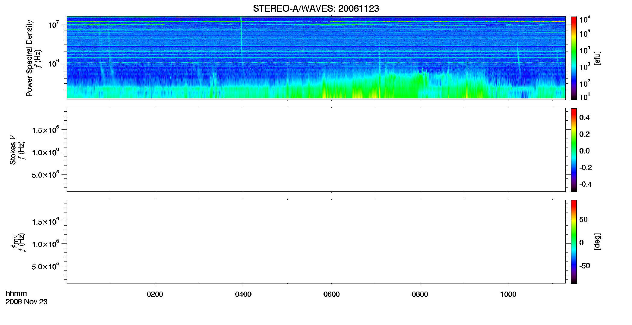Click the Stokes V colorbar
This screenshot has width=632, height=325.
pos(574,150)
